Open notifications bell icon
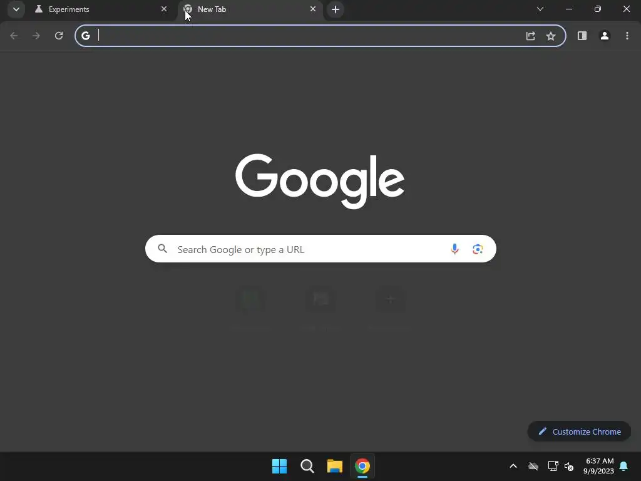 623,466
